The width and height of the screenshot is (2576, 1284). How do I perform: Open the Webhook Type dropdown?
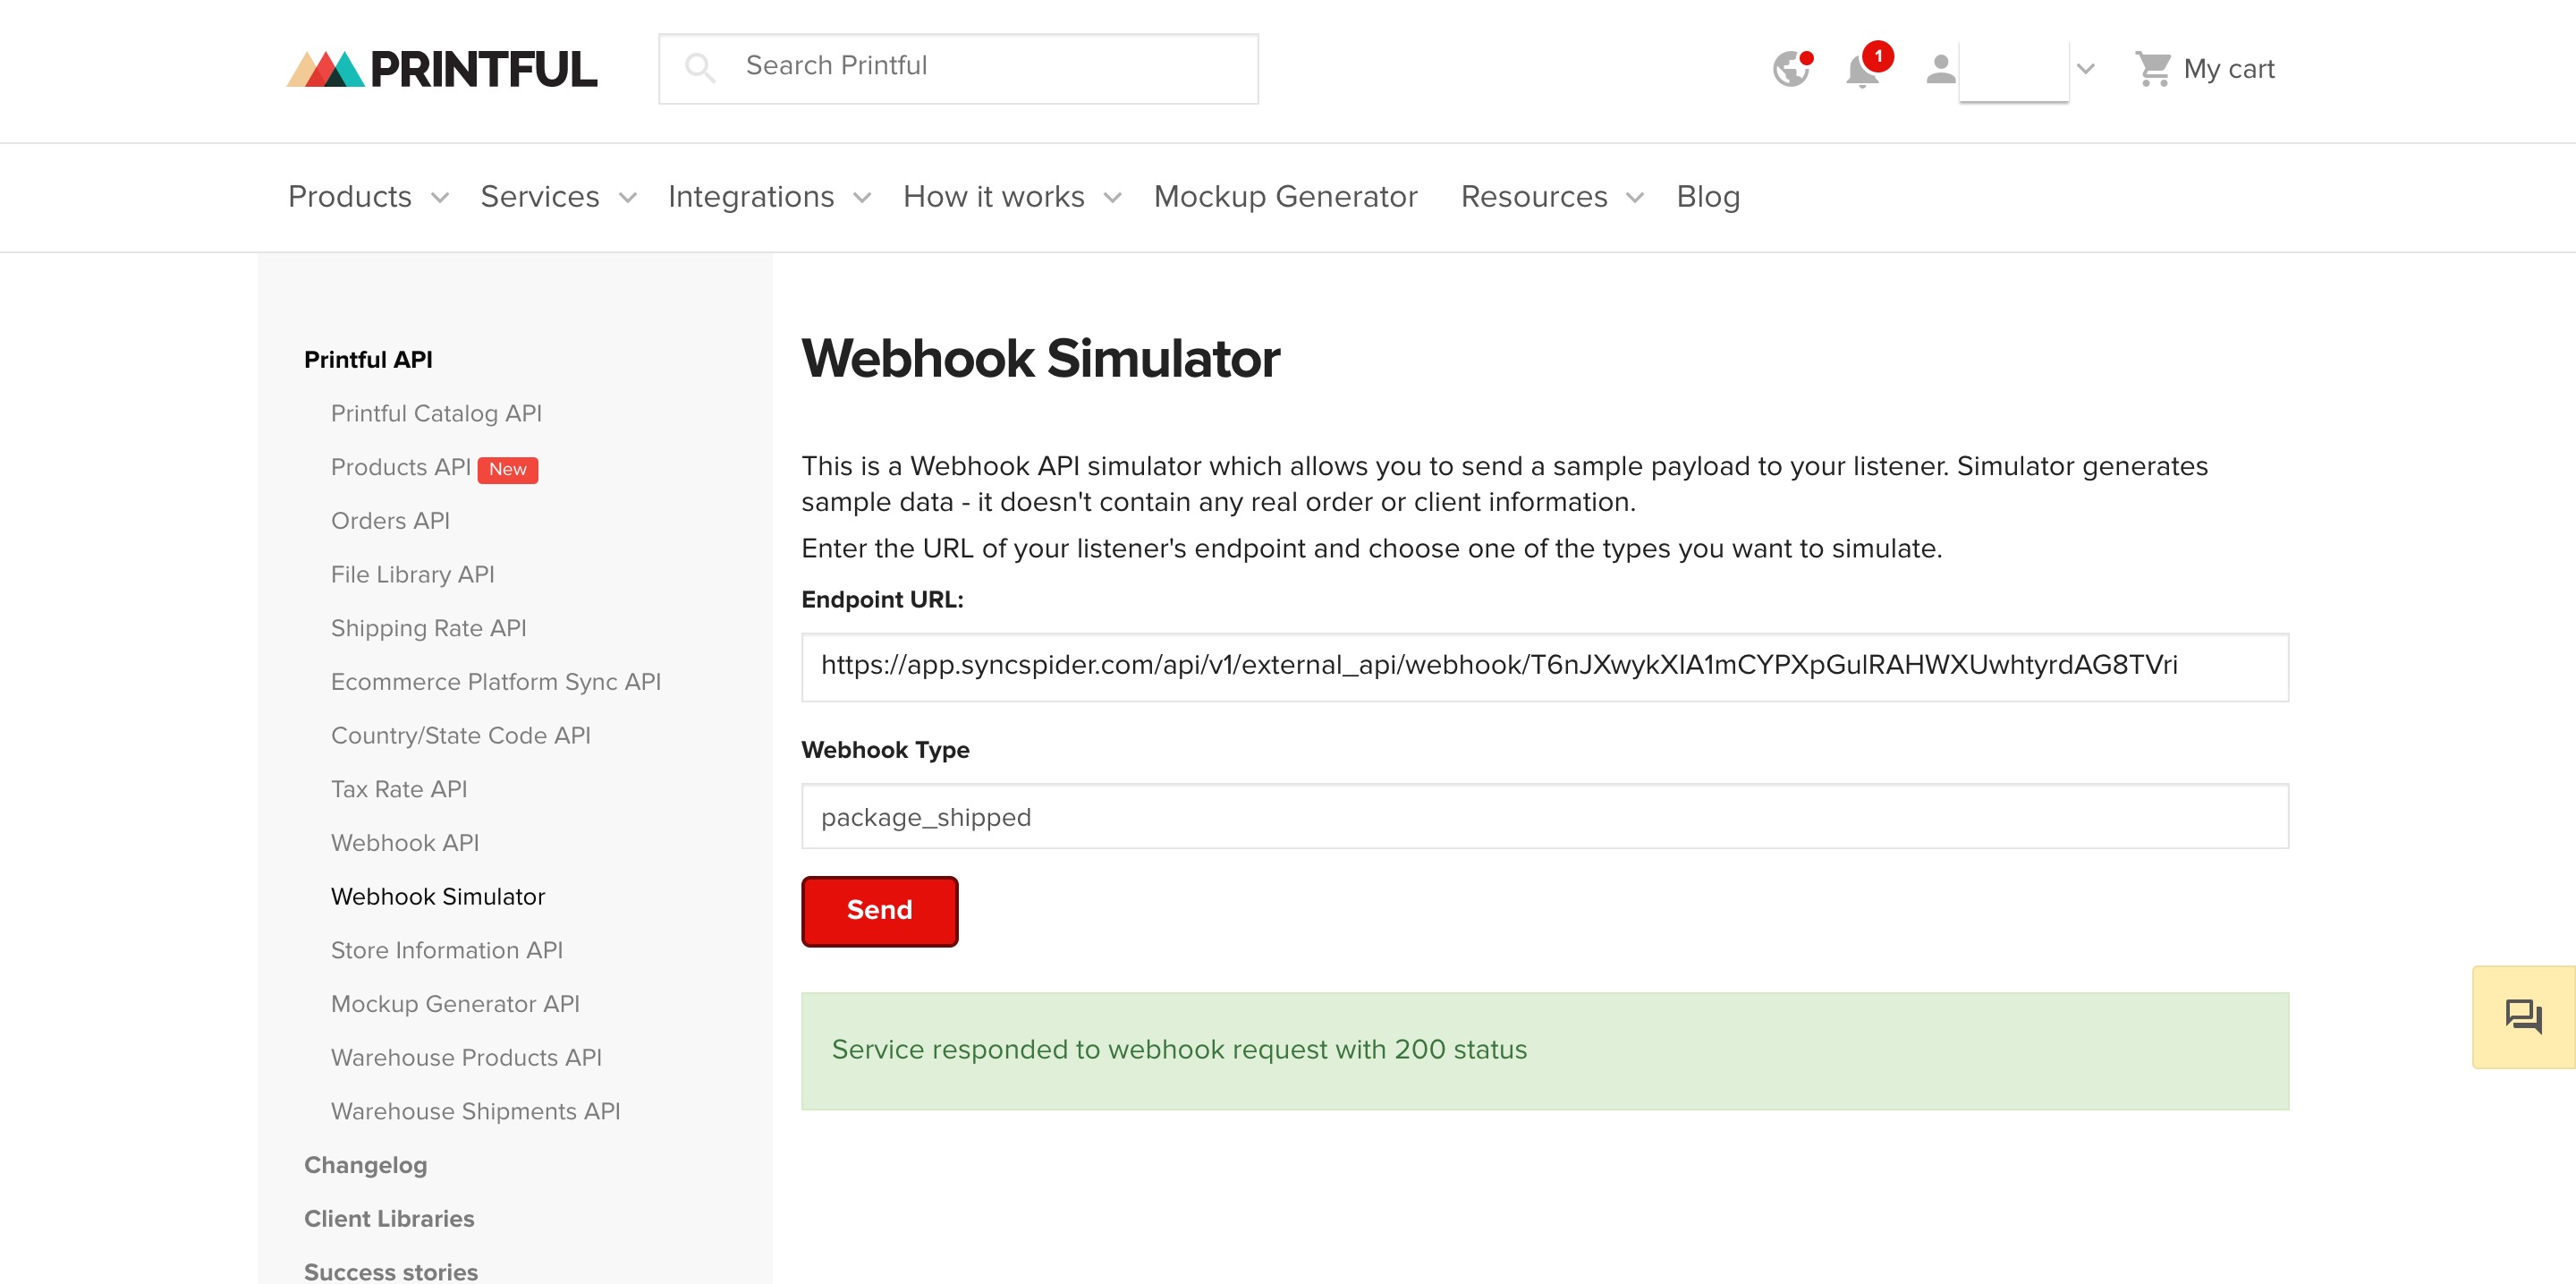pos(1544,817)
